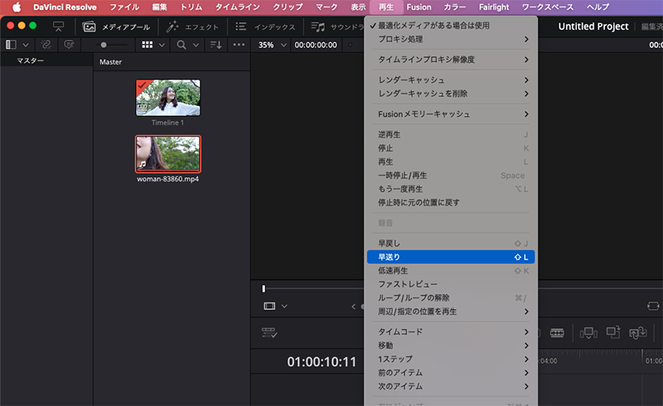Click the viewer scrubber playhead handle
The image size is (663, 406).
pos(264,288)
